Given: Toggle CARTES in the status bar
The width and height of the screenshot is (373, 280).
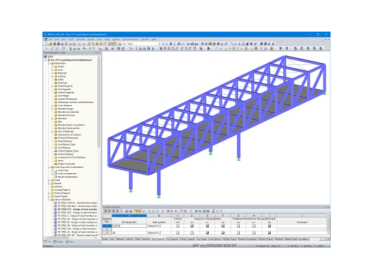Looking at the screenshot, I should 210,246.
